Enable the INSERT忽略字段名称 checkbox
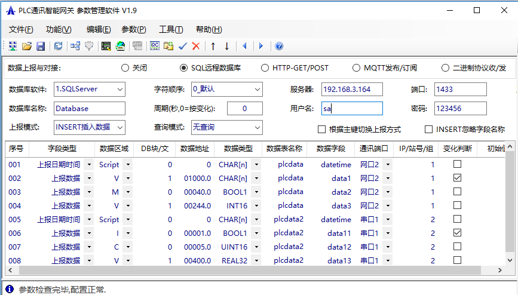Viewport: 518px width, 295px height. [x=428, y=129]
